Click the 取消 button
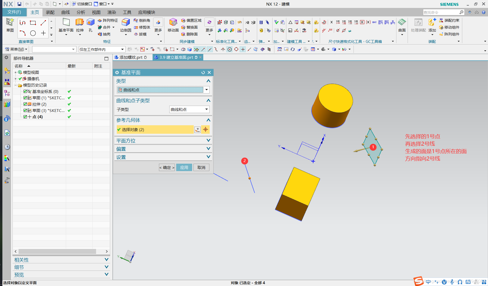 201,167
